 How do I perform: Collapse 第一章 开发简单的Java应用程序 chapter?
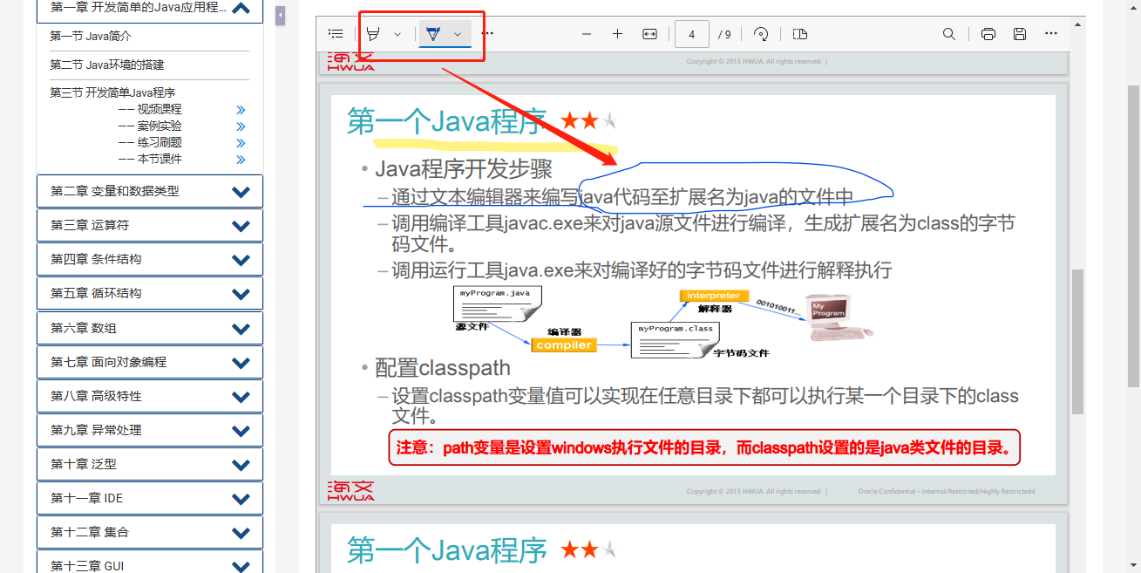tap(241, 9)
